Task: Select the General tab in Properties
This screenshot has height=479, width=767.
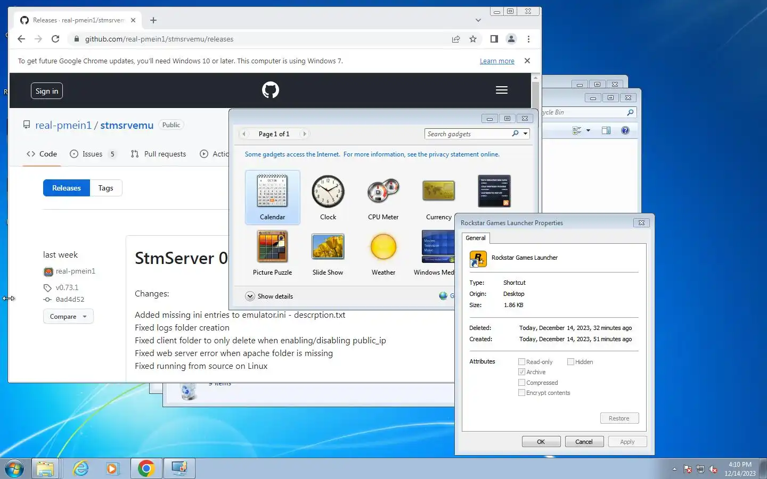Action: tap(476, 238)
